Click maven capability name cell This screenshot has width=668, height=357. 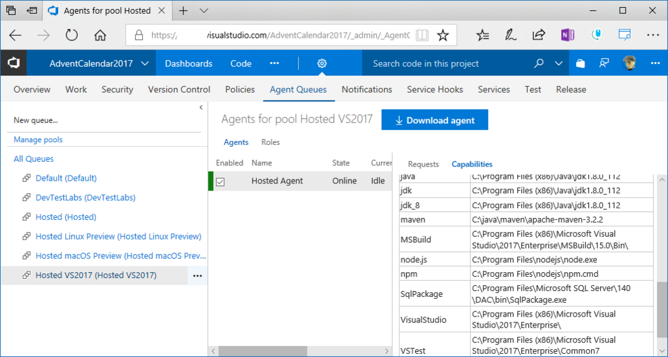pos(434,220)
